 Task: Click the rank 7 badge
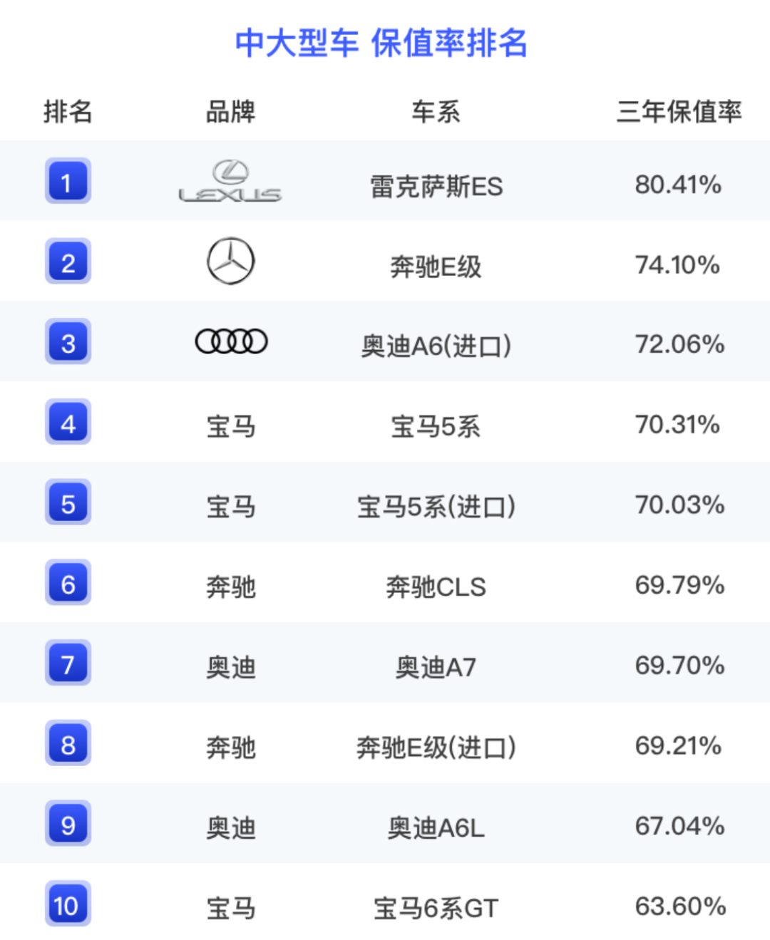[x=68, y=663]
